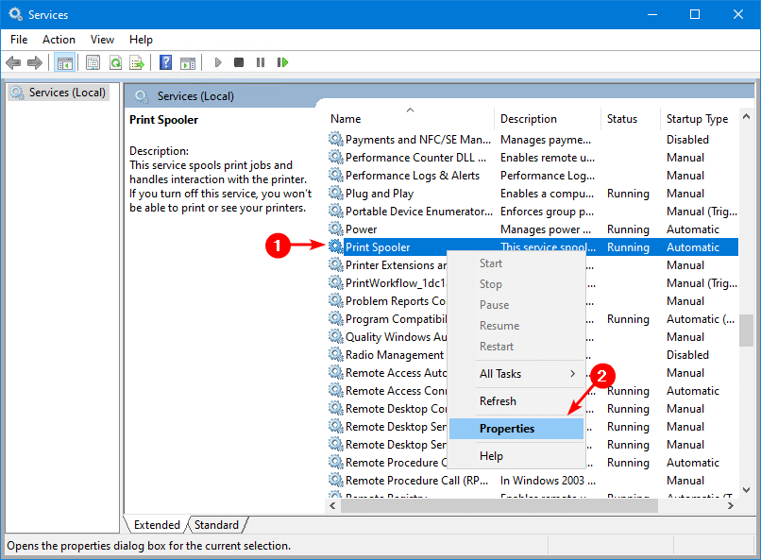Click the Restart Service toolbar icon

282,62
